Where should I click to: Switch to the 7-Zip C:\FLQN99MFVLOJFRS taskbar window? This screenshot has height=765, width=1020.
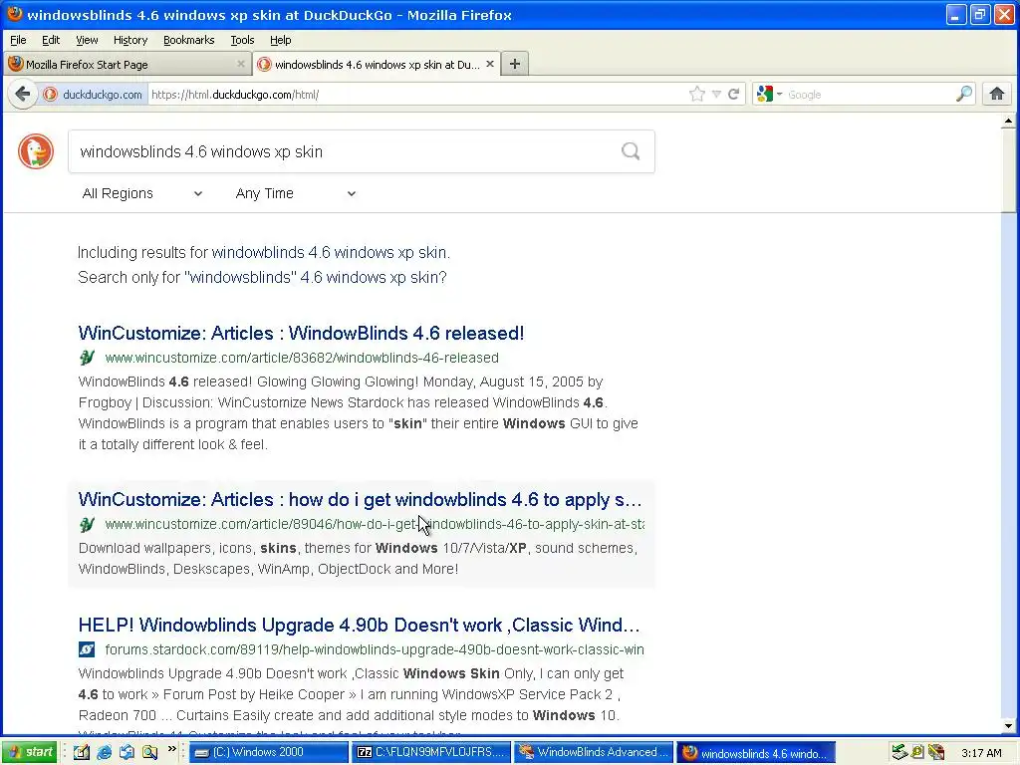click(x=431, y=753)
